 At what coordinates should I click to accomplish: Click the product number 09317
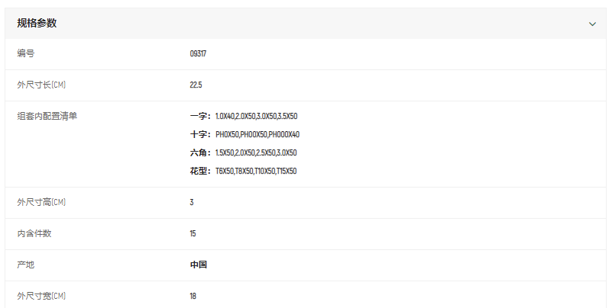pyautogui.click(x=198, y=54)
